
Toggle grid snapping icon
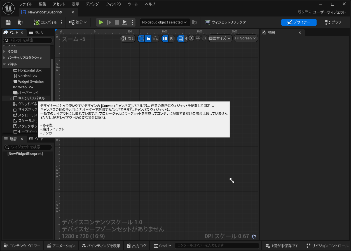click(x=181, y=39)
